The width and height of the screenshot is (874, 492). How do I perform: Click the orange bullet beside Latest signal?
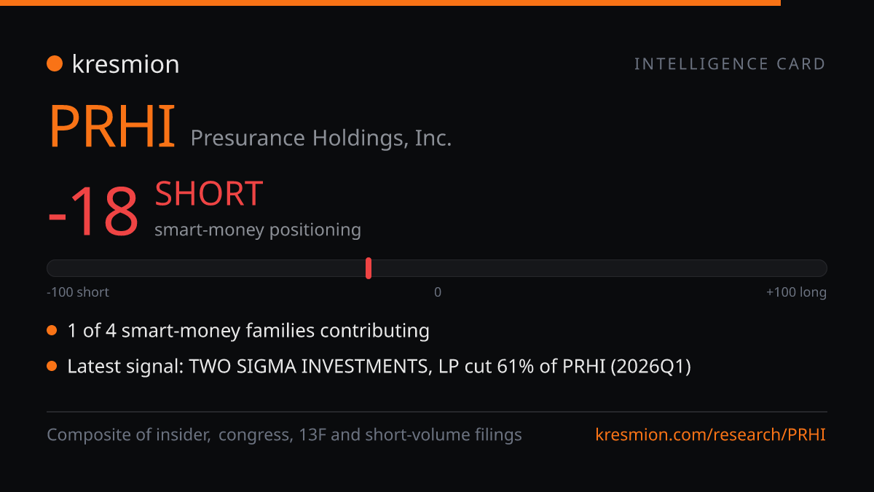pyautogui.click(x=52, y=366)
